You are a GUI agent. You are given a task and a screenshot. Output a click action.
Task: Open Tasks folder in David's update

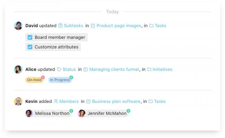[160, 26]
